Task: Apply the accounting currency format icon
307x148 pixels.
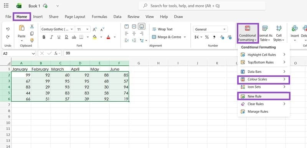Action: [x=197, y=37]
